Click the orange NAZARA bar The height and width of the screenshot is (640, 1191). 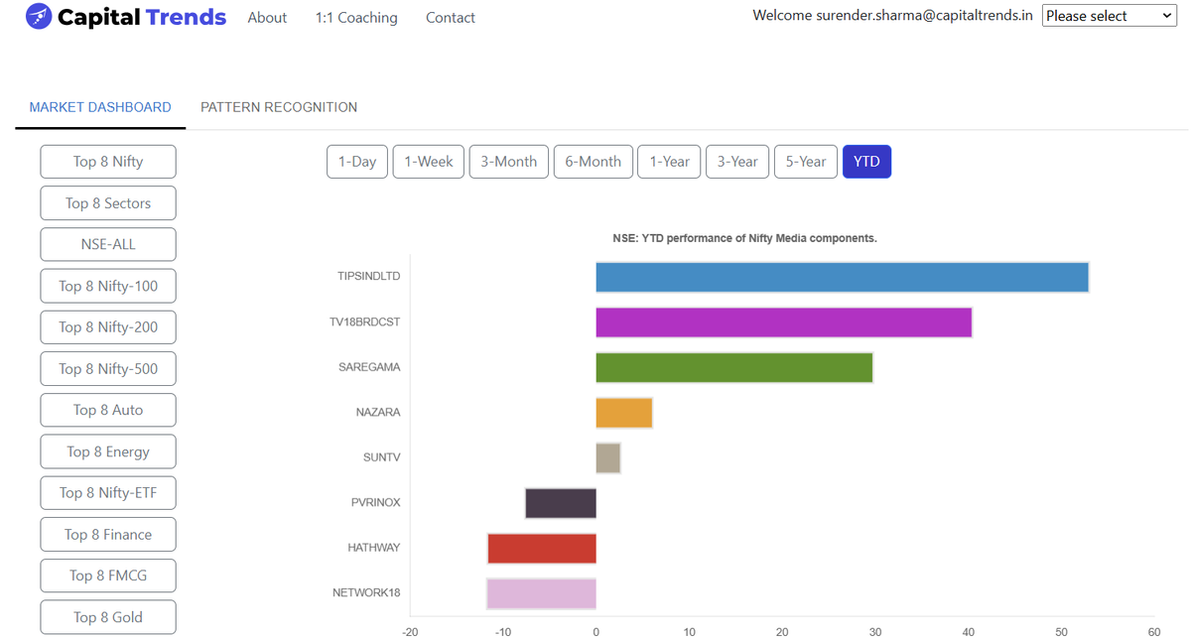[624, 413]
